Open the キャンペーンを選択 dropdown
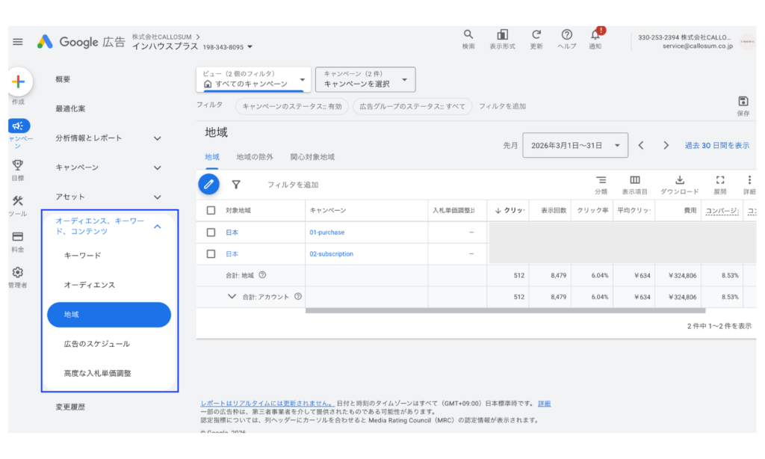 [x=366, y=78]
